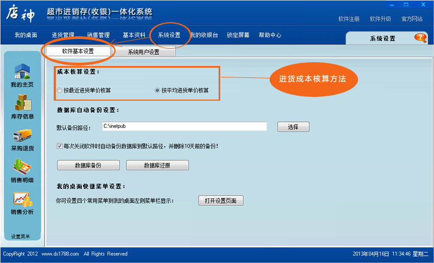Open 系统设置 menu
Image resolution: width=434 pixels, height=263 pixels.
pos(169,35)
